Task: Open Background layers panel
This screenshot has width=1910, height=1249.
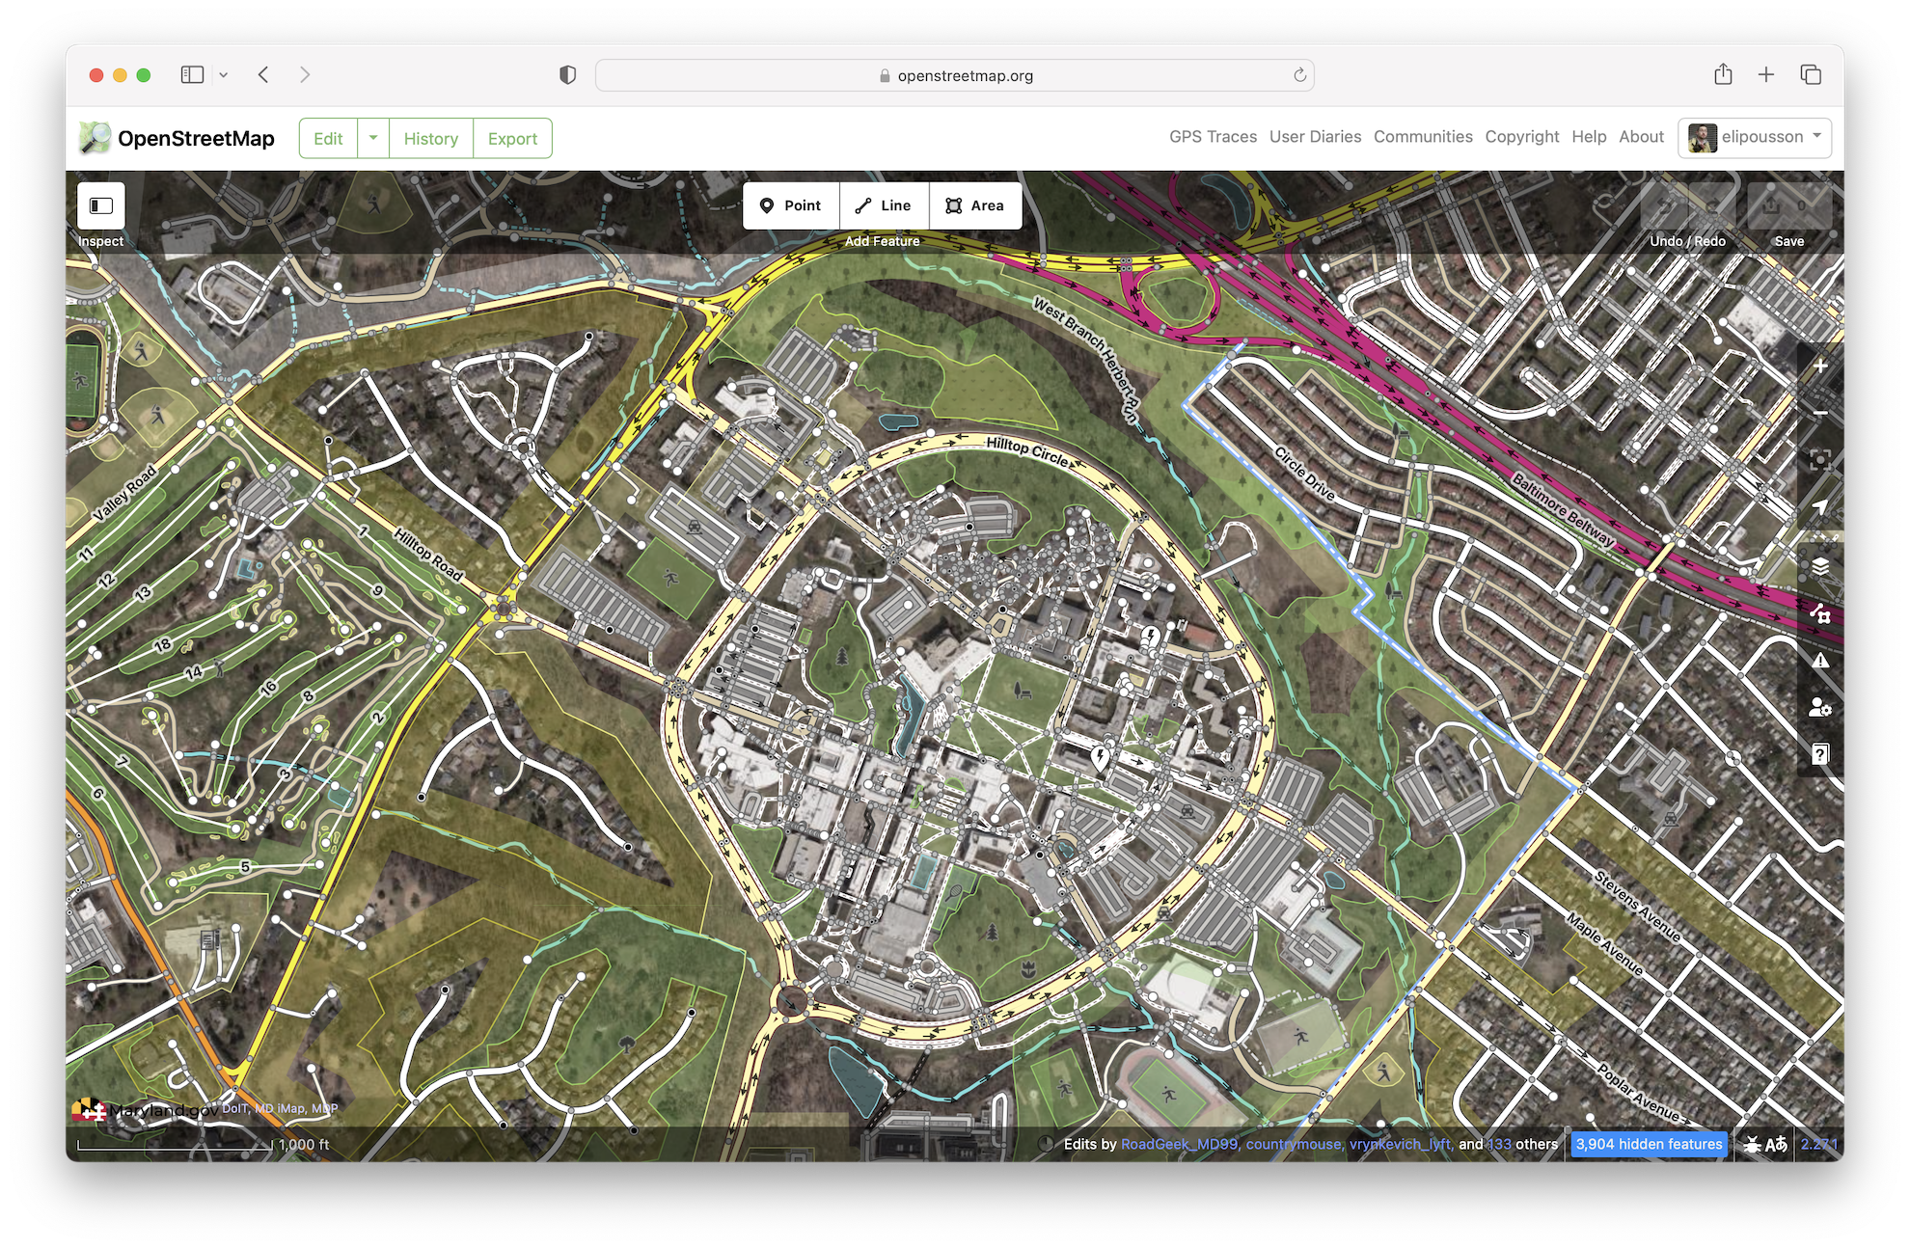Action: point(1820,566)
